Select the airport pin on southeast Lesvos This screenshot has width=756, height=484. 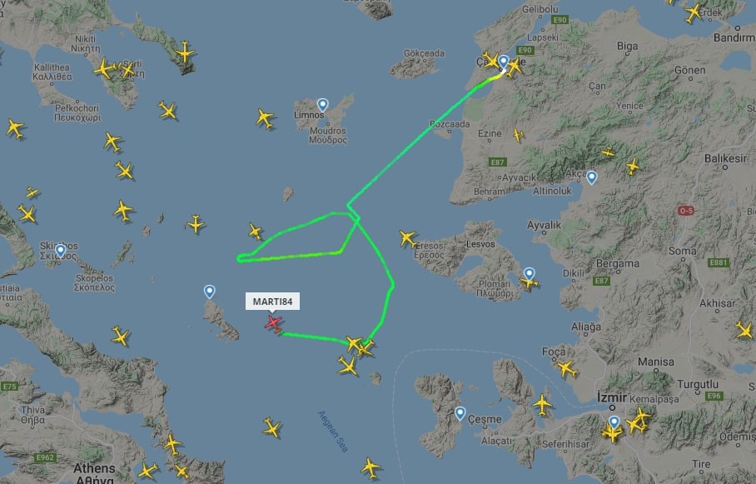coord(530,274)
